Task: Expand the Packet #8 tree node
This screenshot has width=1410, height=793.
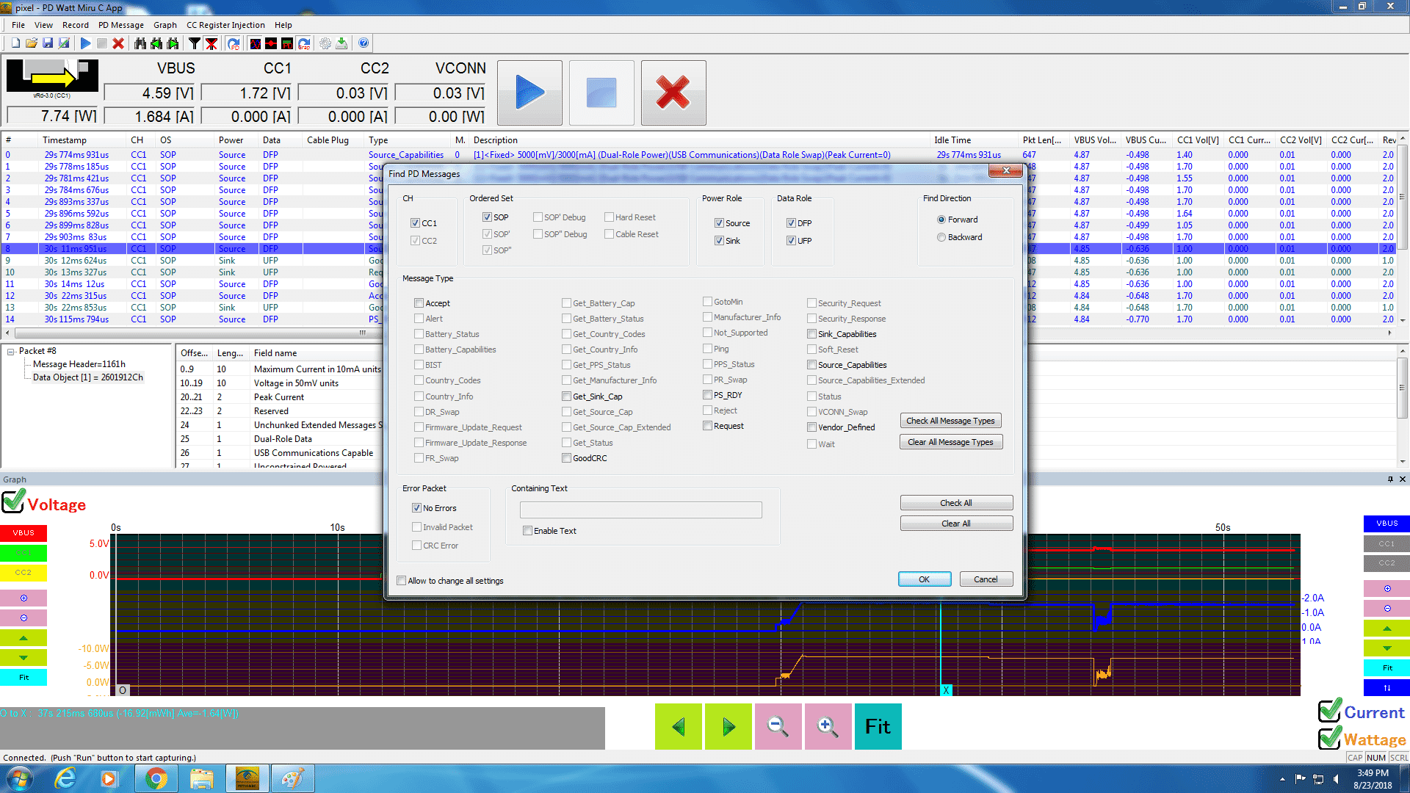Action: [10, 350]
